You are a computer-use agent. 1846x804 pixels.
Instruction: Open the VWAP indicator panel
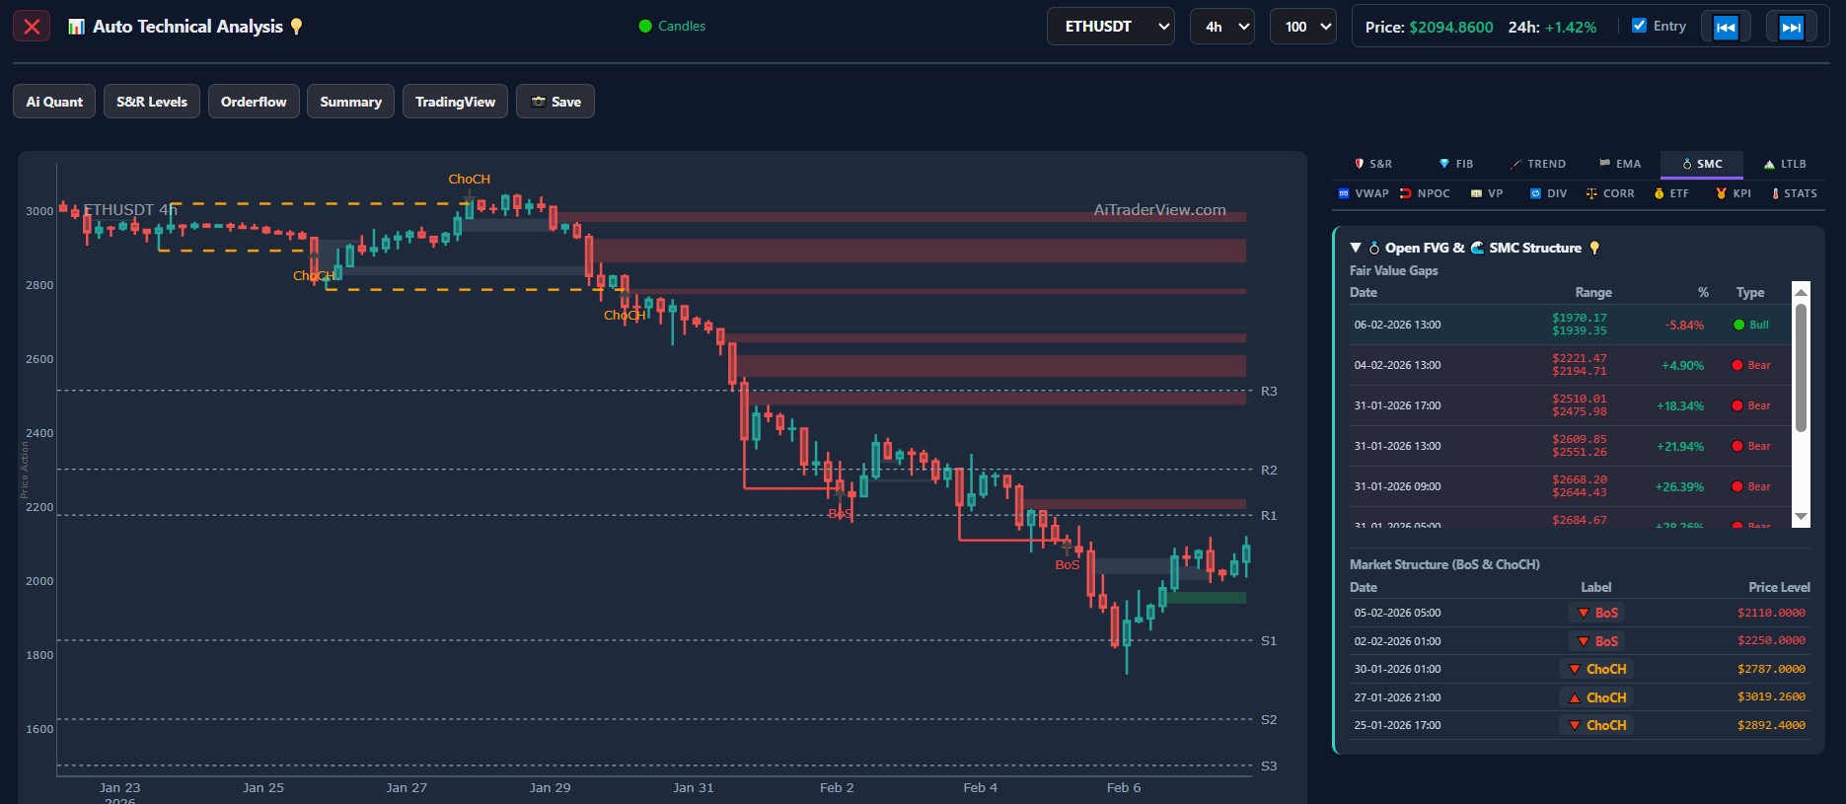click(x=1363, y=193)
